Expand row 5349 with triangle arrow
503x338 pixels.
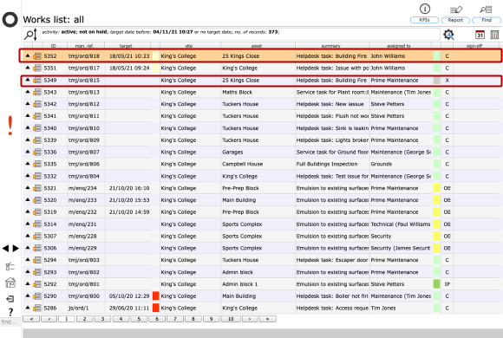pos(28,80)
